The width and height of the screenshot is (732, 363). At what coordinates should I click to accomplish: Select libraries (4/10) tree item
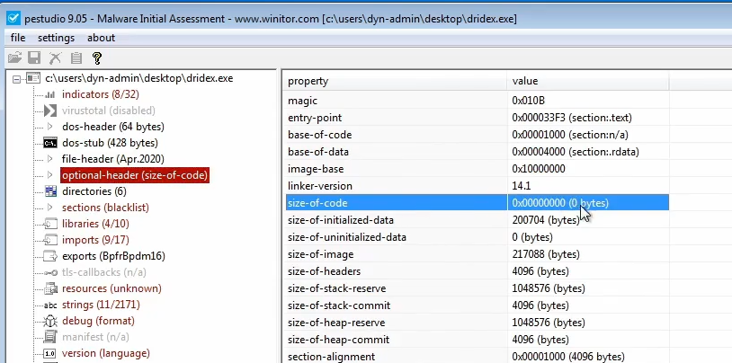click(95, 224)
